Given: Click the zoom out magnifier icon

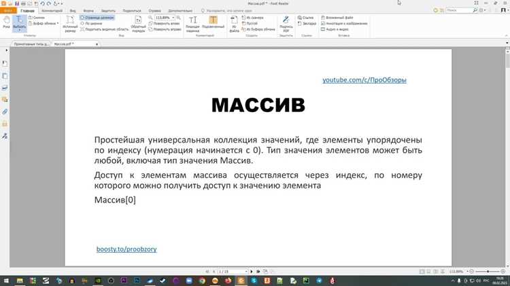Looking at the screenshot, I should [150, 18].
